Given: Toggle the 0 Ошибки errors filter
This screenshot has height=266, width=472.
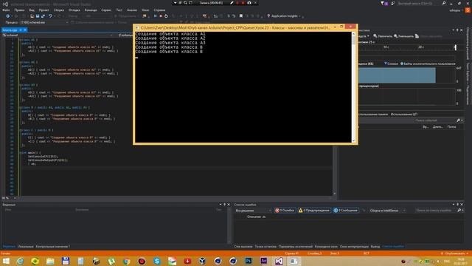Looking at the screenshot, I should pos(285,210).
